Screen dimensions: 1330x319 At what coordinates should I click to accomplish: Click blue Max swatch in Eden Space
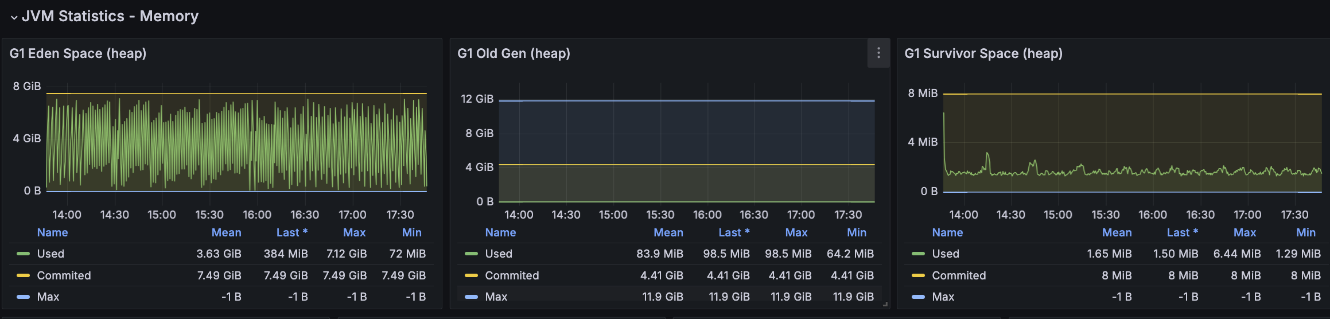coord(23,297)
